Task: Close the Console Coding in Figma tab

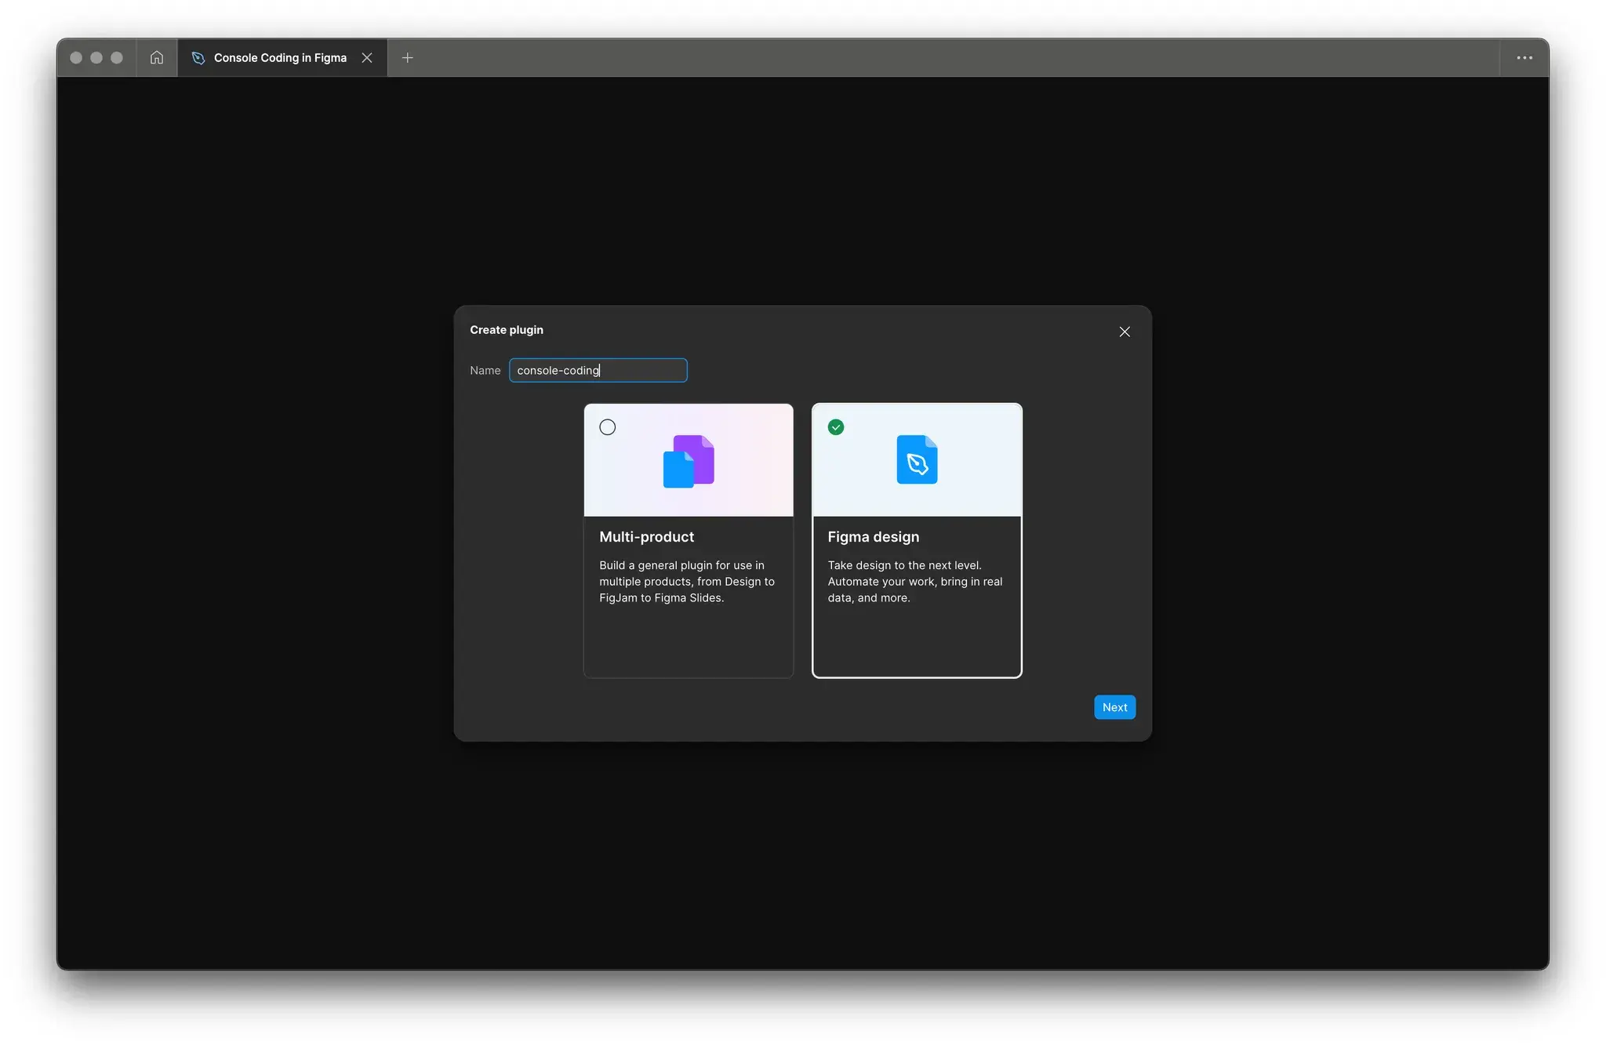Action: [367, 58]
